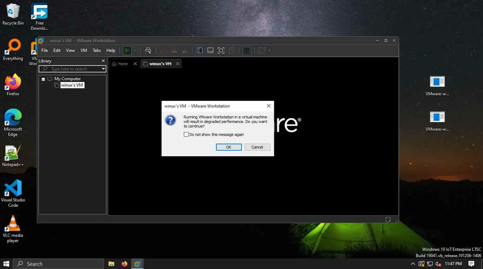483x269 pixels.
Task: Toggle the thumbnail bar view icon
Action: tap(210, 50)
